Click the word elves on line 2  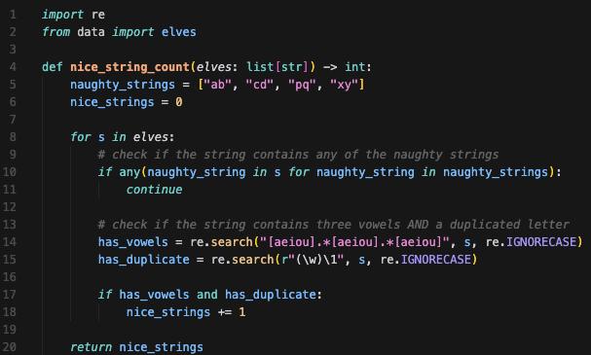point(178,32)
